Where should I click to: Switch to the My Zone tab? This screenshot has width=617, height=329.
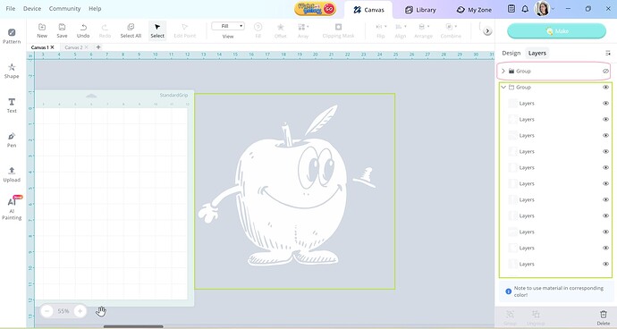click(x=474, y=10)
